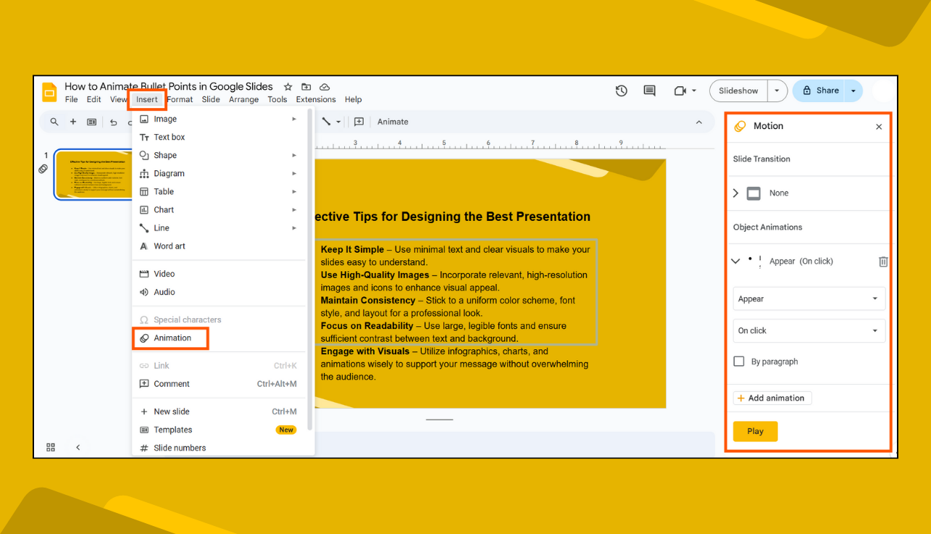This screenshot has width=931, height=534.
Task: Delete the Appear animation with the trash icon
Action: click(882, 262)
